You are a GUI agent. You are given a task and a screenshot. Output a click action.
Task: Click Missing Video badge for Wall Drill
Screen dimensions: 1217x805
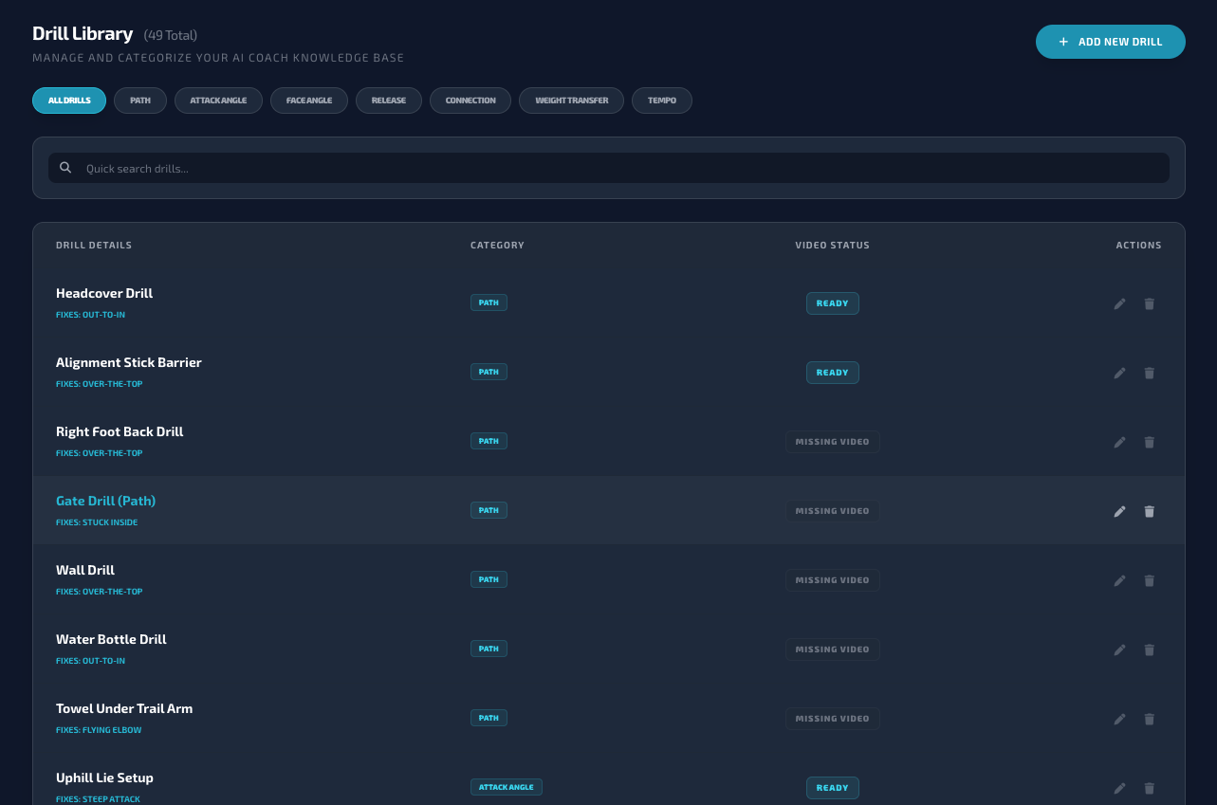coord(832,580)
